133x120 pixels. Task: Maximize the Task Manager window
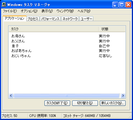pyautogui.click(x=122, y=5)
